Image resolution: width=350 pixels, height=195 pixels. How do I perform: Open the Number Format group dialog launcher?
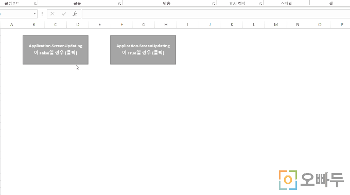click(x=260, y=4)
